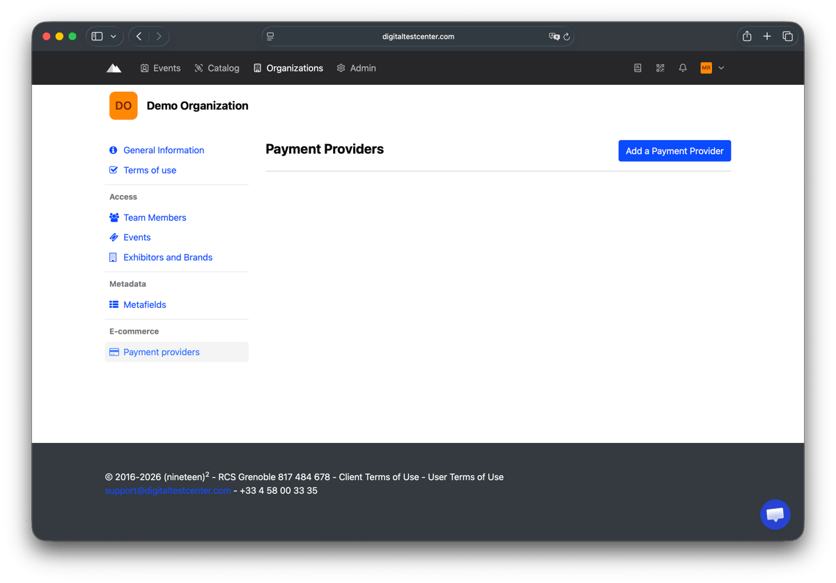Toggle the Safari sidebar button
This screenshot has height=583, width=836.
coord(98,36)
